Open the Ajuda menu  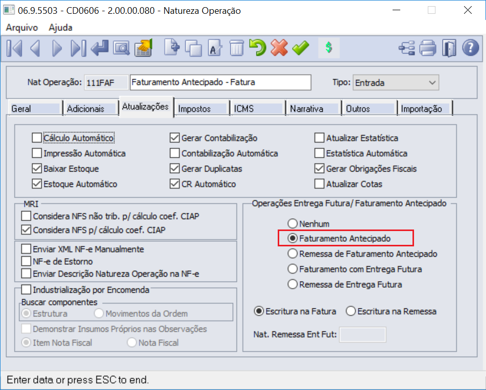coord(60,28)
